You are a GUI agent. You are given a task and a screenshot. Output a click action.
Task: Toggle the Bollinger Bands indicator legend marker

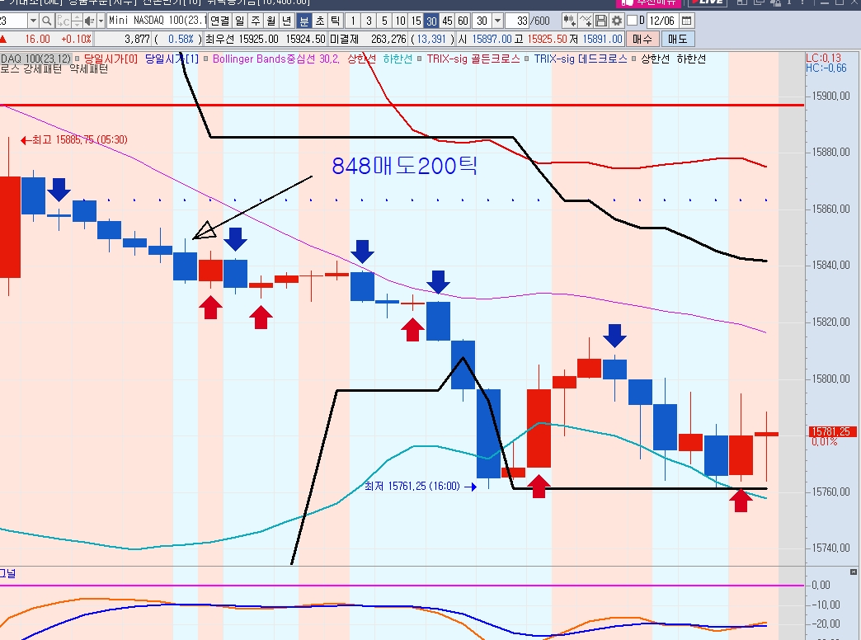207,59
